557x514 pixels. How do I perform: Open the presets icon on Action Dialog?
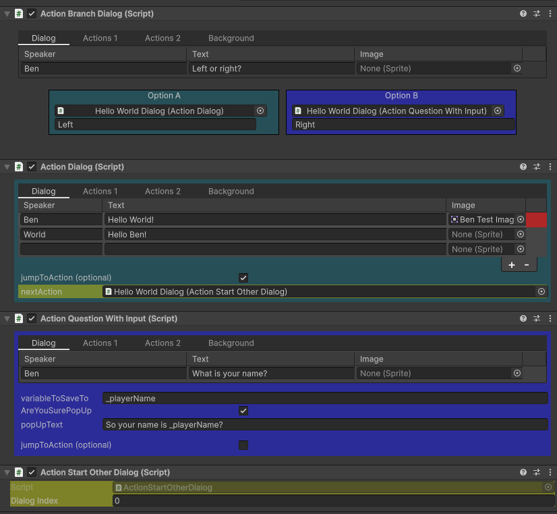point(537,167)
